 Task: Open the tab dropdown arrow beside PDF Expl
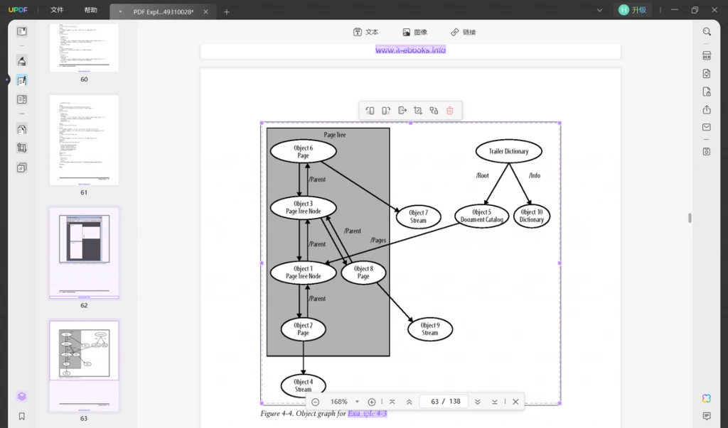pos(120,11)
